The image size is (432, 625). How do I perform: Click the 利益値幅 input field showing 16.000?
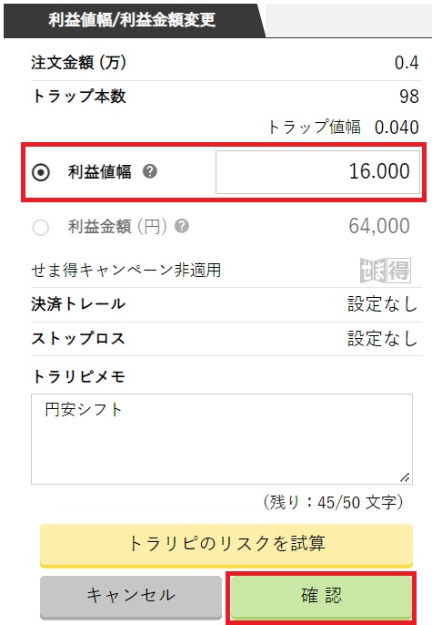coord(317,172)
